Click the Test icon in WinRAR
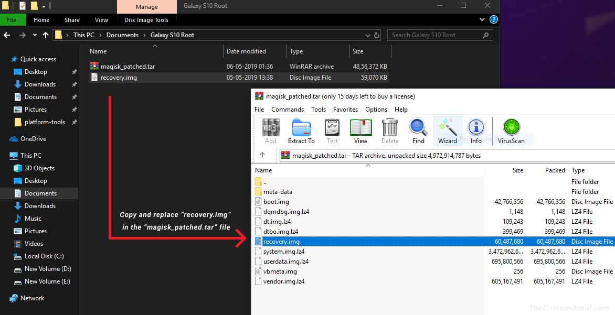This screenshot has height=315, width=615. [x=332, y=131]
